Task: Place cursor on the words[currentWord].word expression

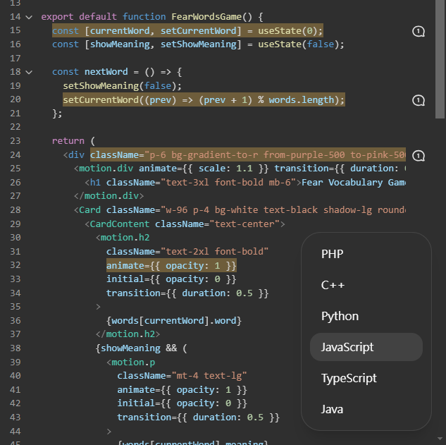Action: pyautogui.click(x=173, y=320)
